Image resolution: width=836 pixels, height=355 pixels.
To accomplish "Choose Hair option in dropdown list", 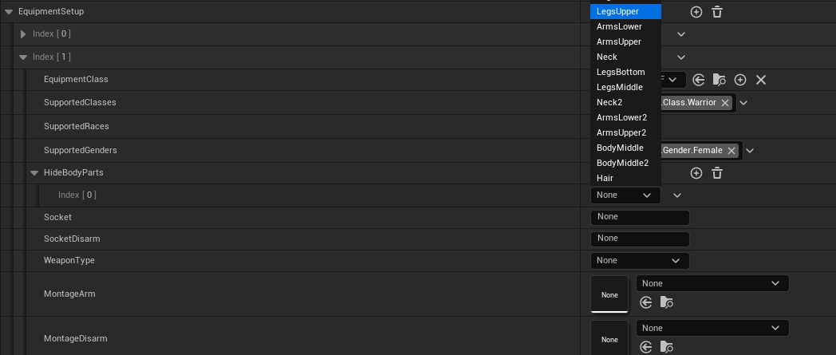I will click(x=605, y=178).
